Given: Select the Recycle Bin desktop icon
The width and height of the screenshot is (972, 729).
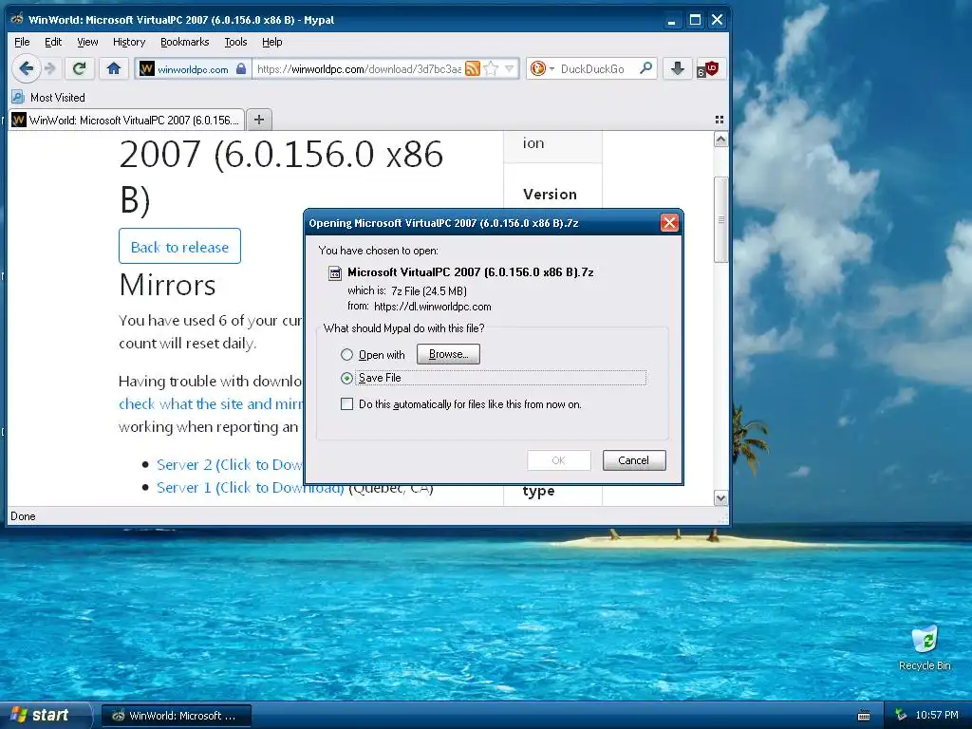Looking at the screenshot, I should pyautogui.click(x=925, y=648).
